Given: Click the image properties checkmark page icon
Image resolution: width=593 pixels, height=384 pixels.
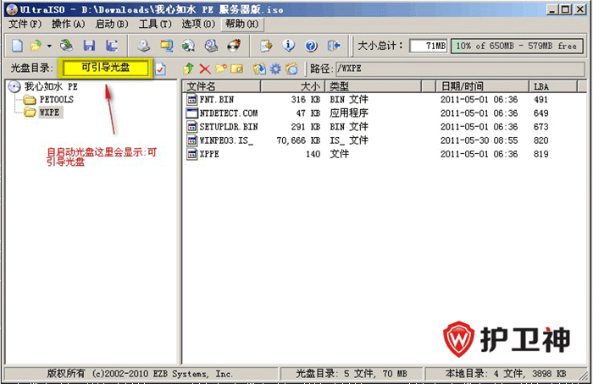Looking at the screenshot, I should (x=160, y=69).
